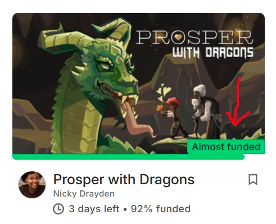This screenshot has width=276, height=224.
Task: Click the floating hearts above the flower
Action: (x=164, y=92)
